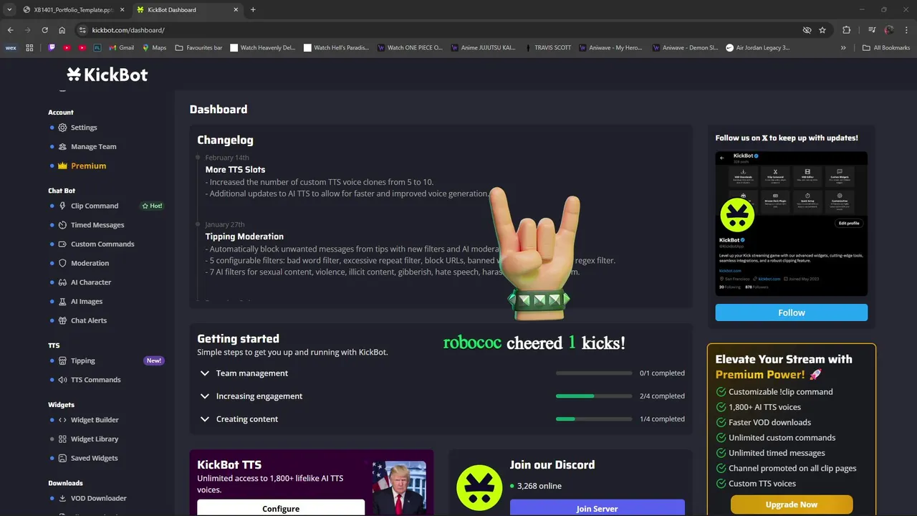This screenshot has height=516, width=917.
Task: Open Manage Team icon in sidebar
Action: tap(63, 146)
